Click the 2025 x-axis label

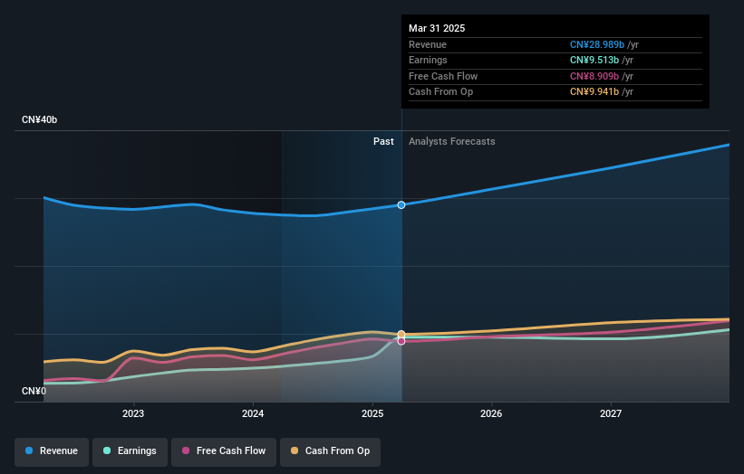tap(372, 413)
